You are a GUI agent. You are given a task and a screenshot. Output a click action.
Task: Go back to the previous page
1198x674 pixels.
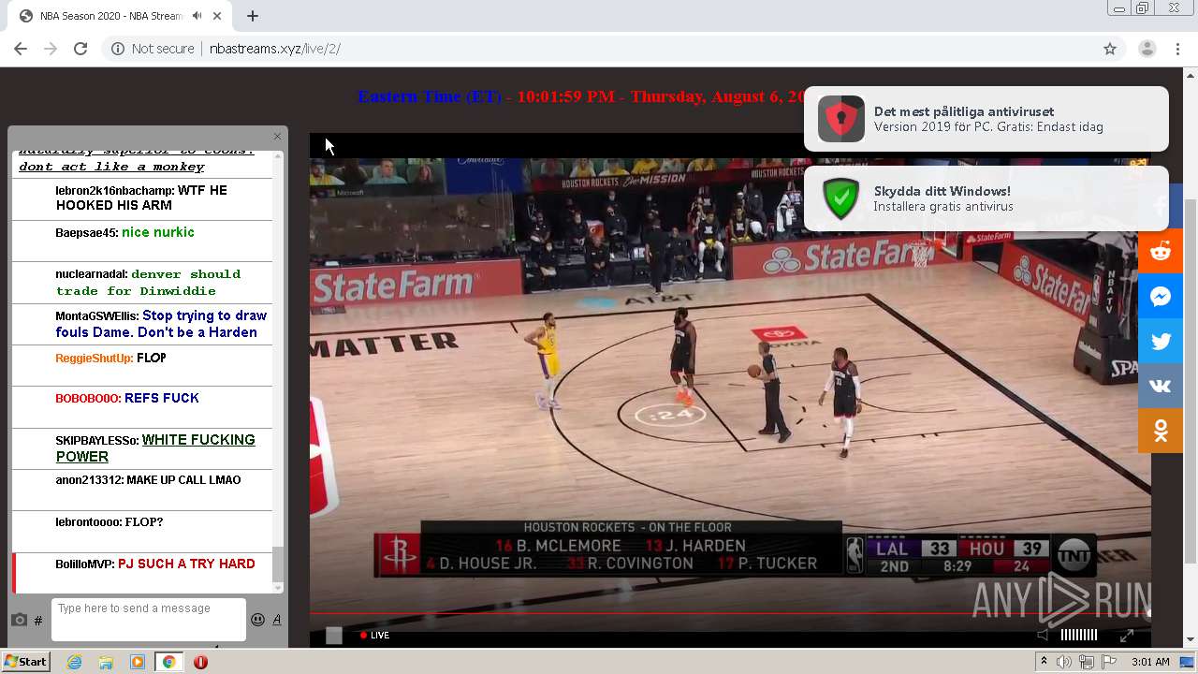tap(21, 49)
